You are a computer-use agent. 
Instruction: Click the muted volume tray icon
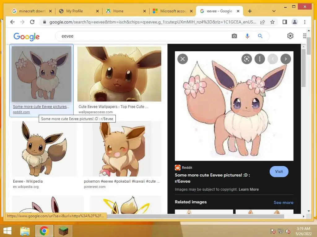tap(288, 231)
